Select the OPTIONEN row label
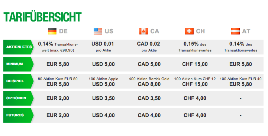Screen dimensions: 268x136 pyautogui.click(x=19, y=98)
